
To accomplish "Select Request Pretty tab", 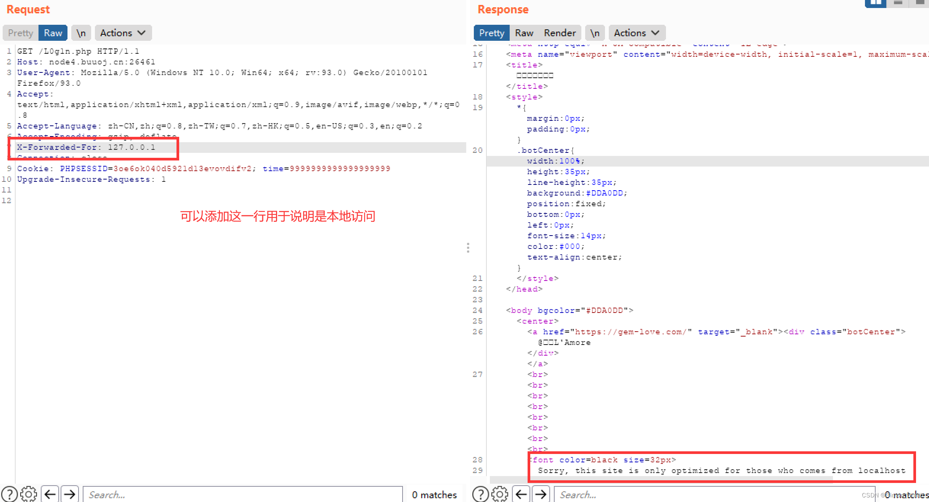I will point(21,33).
